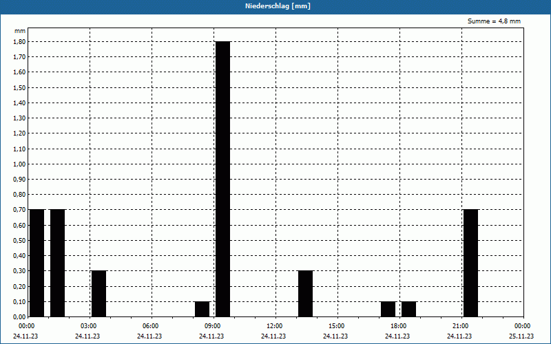The height and width of the screenshot is (344, 551).
Task: Select the 0,30 y-axis label
Action: pos(20,271)
